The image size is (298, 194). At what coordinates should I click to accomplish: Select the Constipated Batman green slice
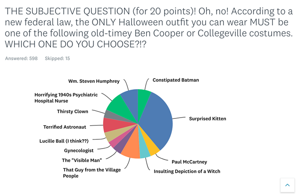[x=143, y=99]
